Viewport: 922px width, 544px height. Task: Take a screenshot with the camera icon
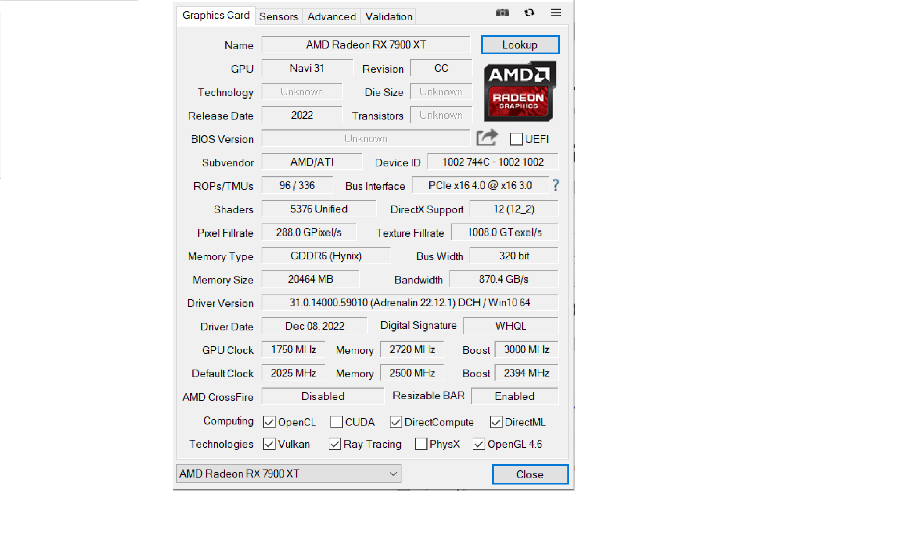tap(502, 13)
